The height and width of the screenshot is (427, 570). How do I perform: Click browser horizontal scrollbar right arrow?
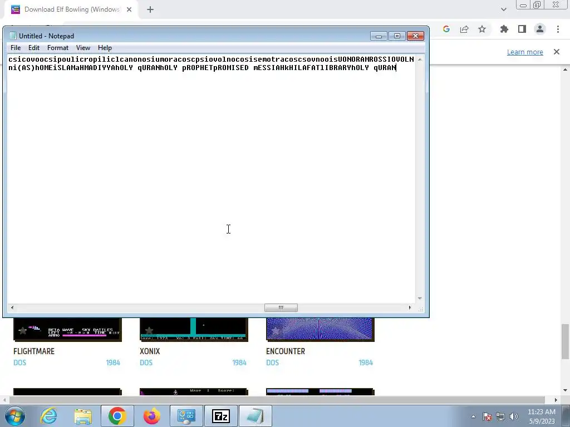[x=556, y=400]
